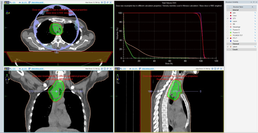This screenshot has height=133, width=258.
Task: Click the layout window icon in sagittal view header
Action: 215,69
